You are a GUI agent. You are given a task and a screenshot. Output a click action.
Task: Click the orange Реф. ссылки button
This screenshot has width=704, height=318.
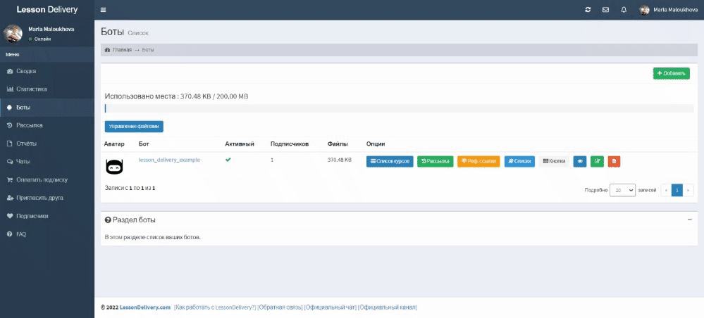tap(478, 162)
